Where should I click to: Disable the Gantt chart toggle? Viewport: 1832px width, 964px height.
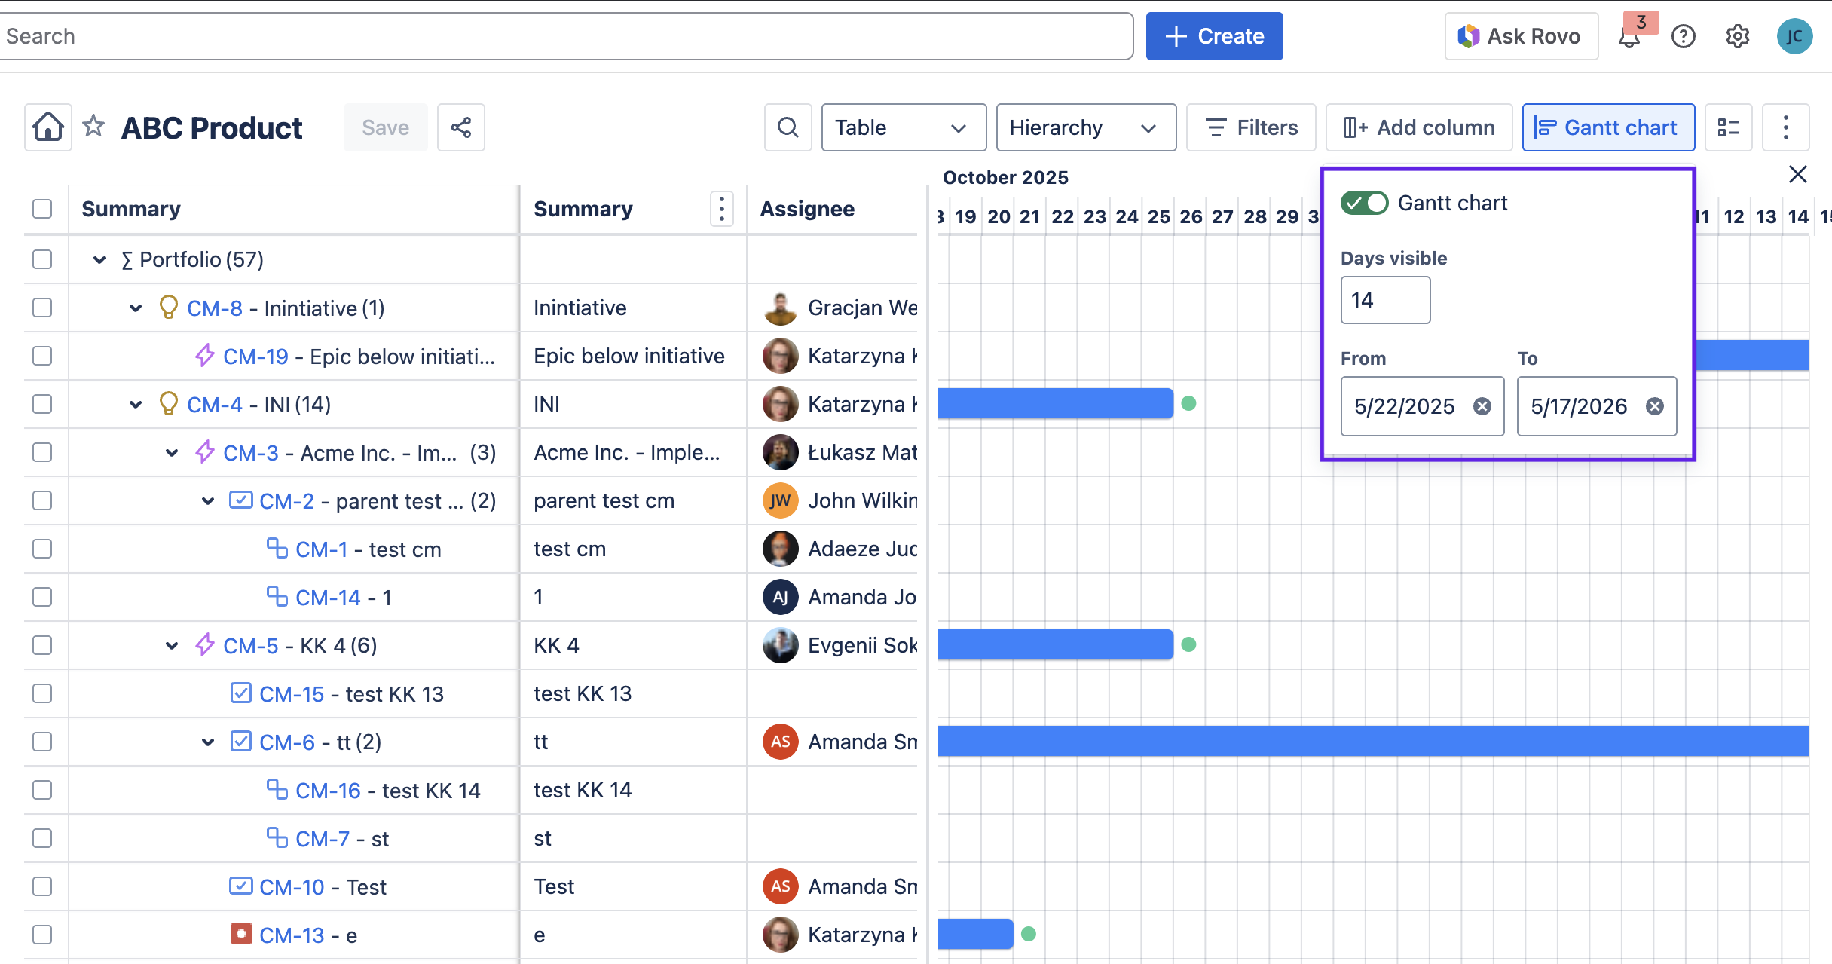tap(1364, 202)
